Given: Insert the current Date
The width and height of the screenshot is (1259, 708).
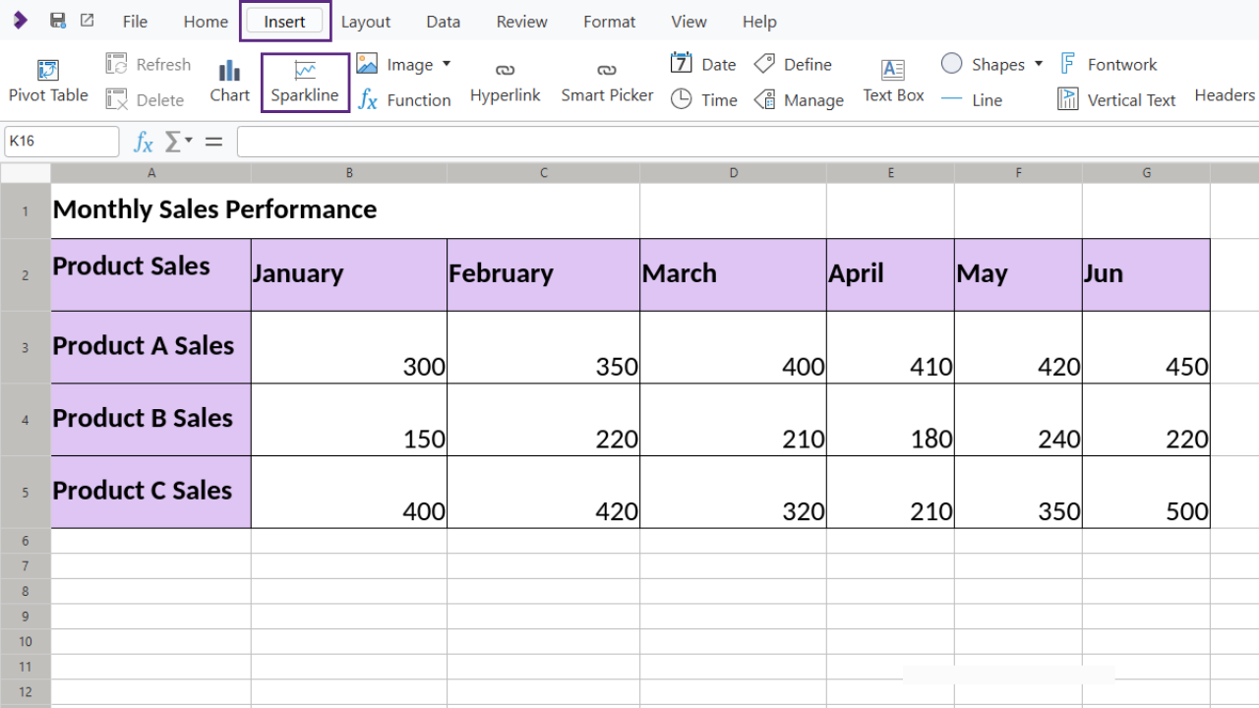Looking at the screenshot, I should click(702, 63).
